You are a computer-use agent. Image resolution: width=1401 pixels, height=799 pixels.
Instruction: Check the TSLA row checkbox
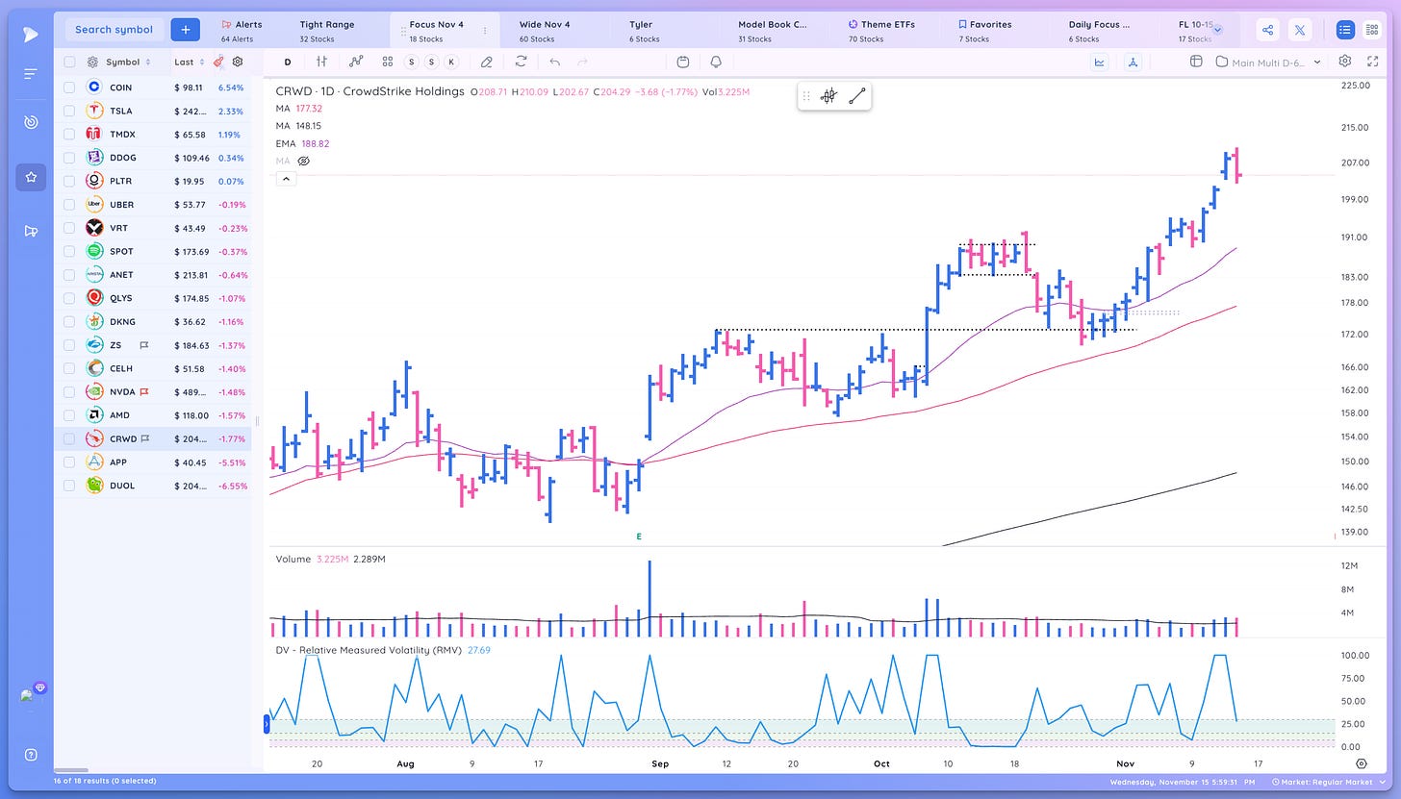point(69,111)
